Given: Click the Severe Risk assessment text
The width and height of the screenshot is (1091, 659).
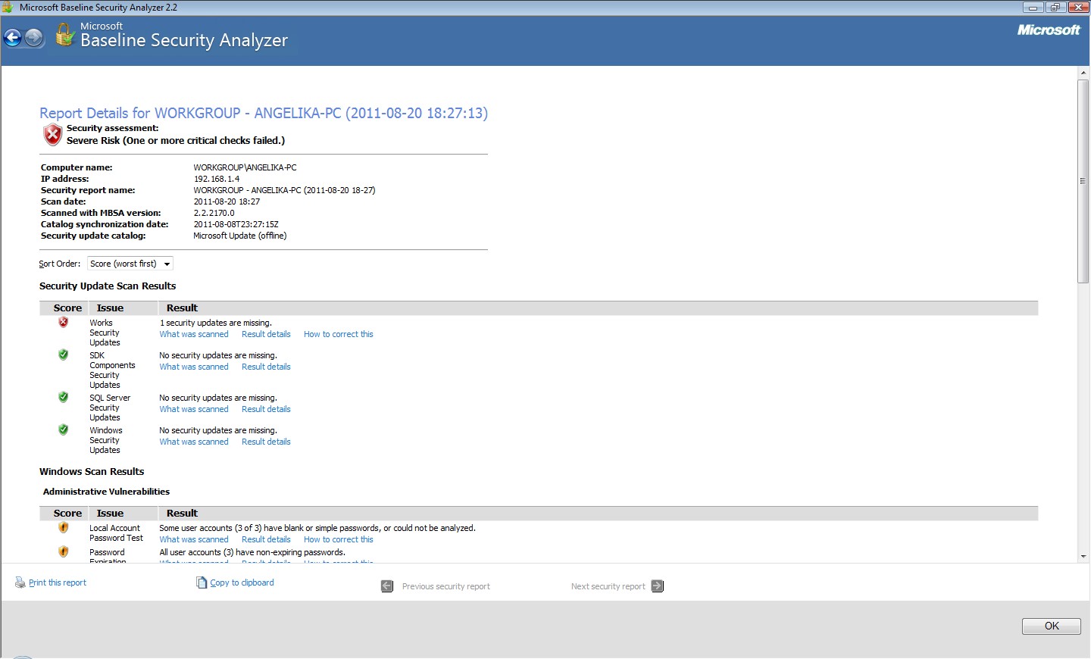Looking at the screenshot, I should [176, 140].
